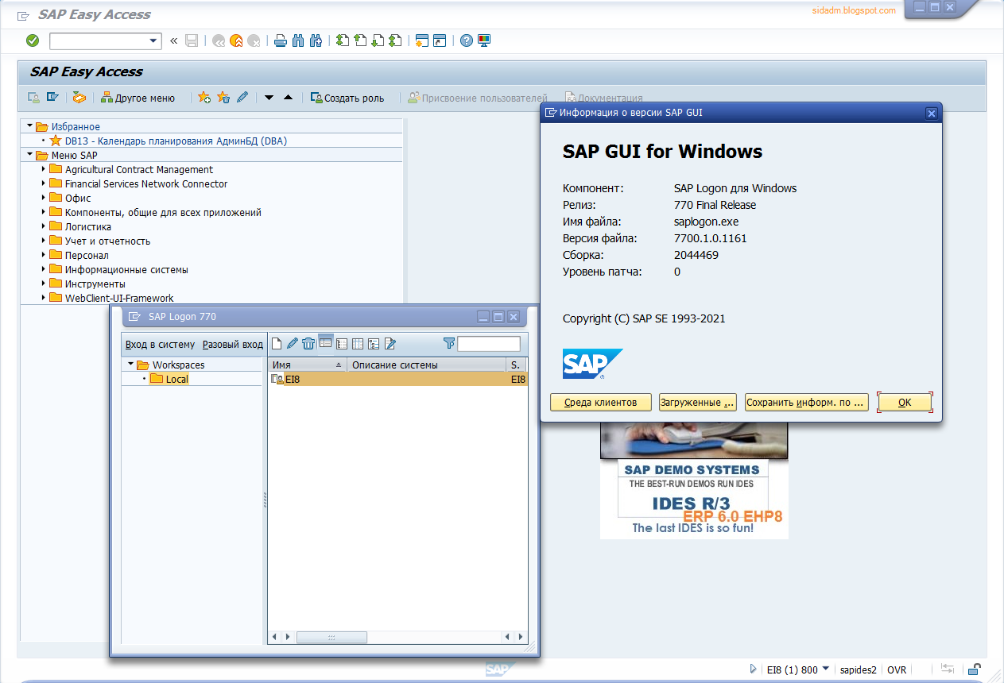This screenshot has height=683, width=1004.
Task: Expand the Персонал folder
Action: (44, 255)
